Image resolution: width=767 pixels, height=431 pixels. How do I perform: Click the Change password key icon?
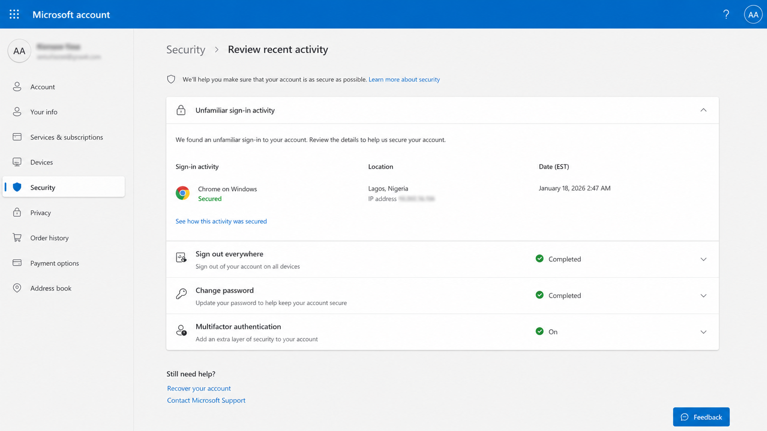(x=181, y=294)
